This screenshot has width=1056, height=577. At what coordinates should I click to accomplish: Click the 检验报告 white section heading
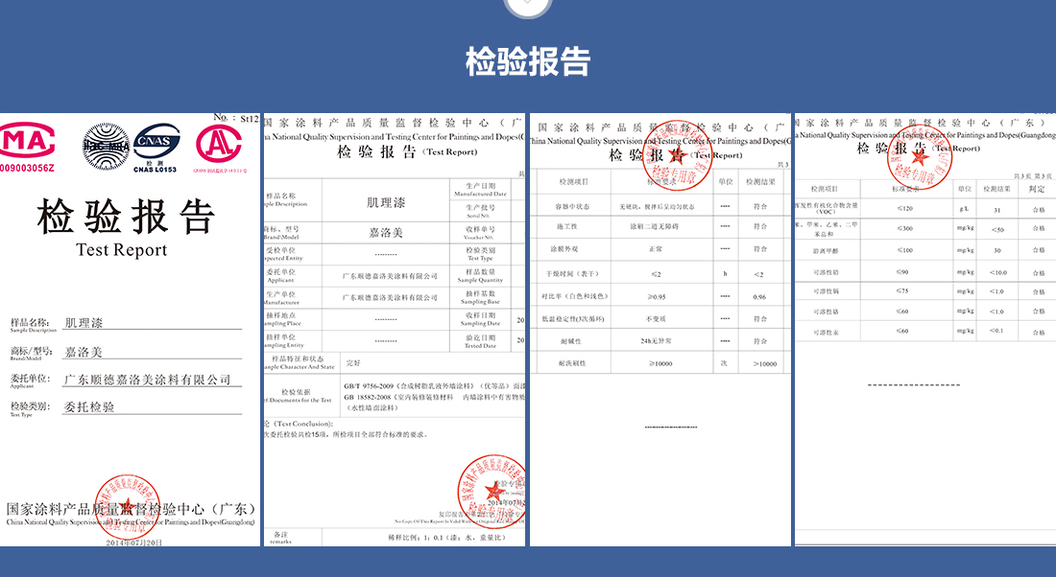(528, 61)
